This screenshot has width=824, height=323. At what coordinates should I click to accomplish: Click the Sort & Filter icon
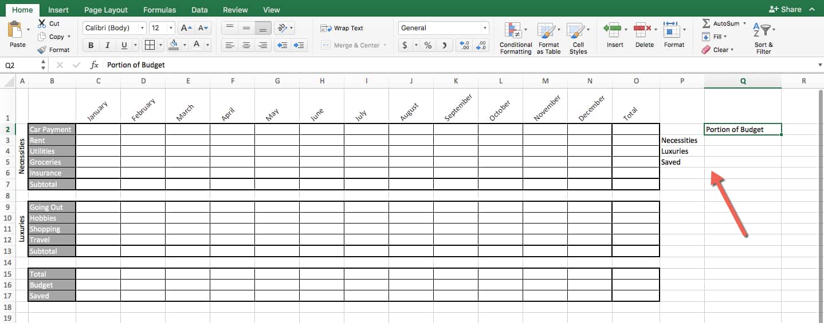(x=763, y=31)
